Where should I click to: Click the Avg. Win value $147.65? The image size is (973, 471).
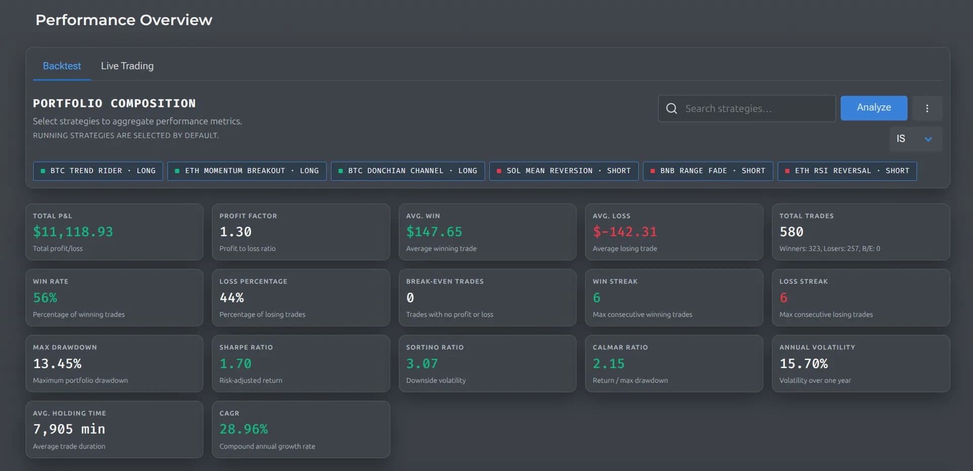(x=434, y=232)
